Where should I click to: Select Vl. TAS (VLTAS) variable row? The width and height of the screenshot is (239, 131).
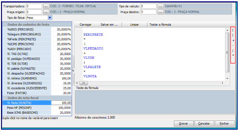[x=37, y=54]
